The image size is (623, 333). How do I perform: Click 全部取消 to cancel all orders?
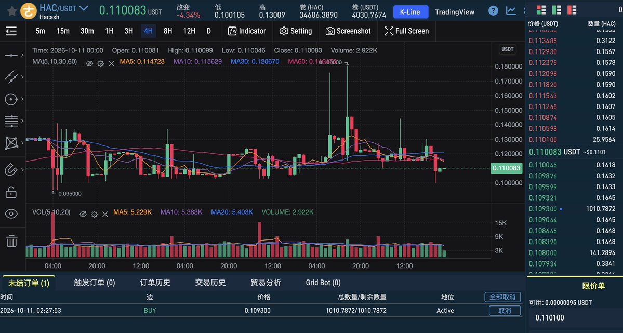[x=502, y=297]
